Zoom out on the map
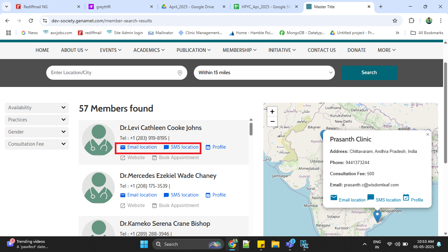Viewport: 448px width, 252px height. tap(272, 122)
